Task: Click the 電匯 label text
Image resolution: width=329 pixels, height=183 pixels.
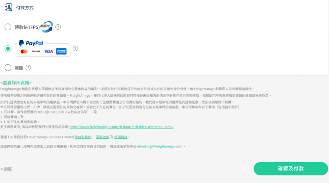Action: (19, 68)
